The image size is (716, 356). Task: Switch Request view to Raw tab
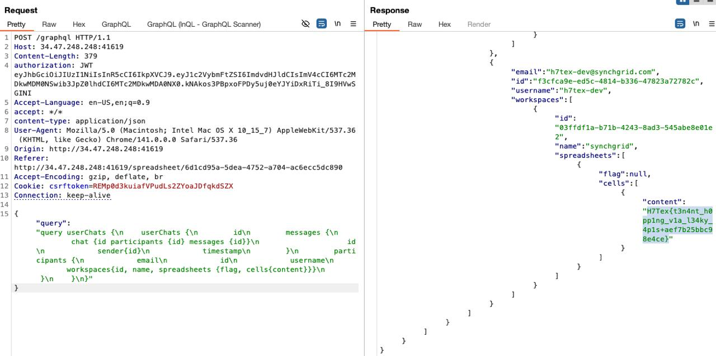click(x=49, y=24)
